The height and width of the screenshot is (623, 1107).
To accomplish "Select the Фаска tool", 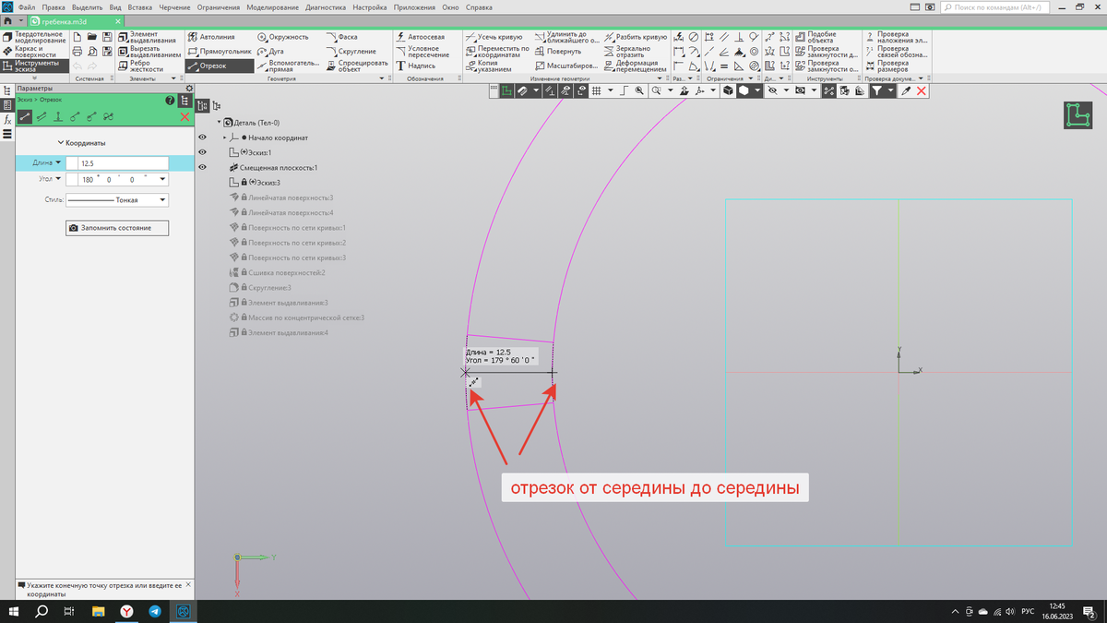I will pos(341,37).
